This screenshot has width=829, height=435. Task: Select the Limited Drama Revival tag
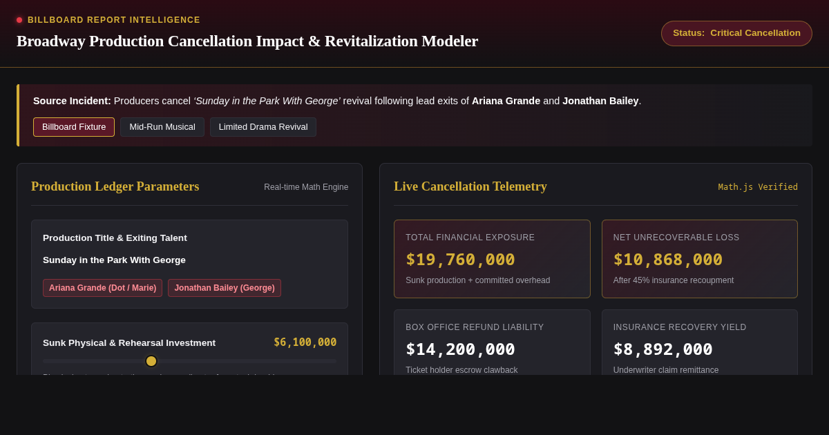point(263,127)
